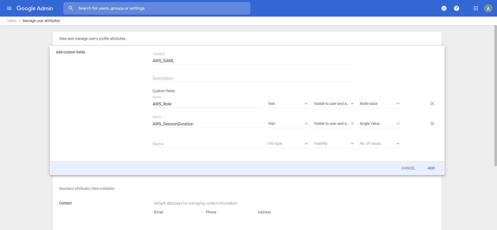This screenshot has height=230, width=497.
Task: Click the Google Admin logo
Action: pos(35,8)
